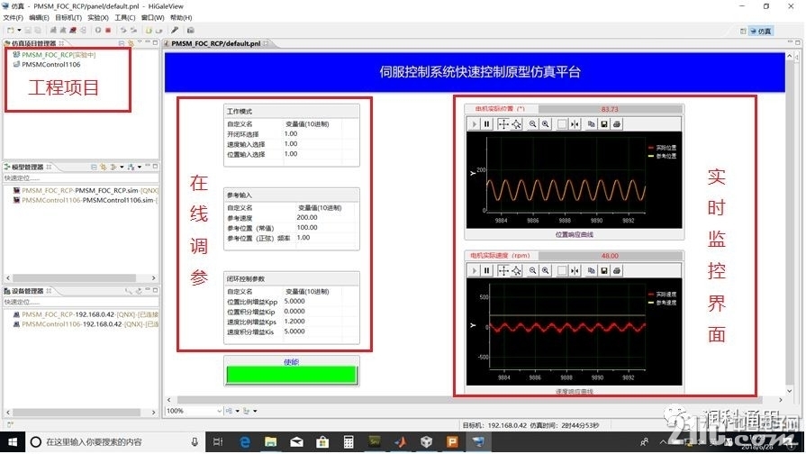
Task: Select PMSMControl1106.sim in model manager
Action: click(x=87, y=200)
